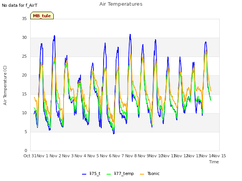Click the Air Temperatures chart title

click(x=121, y=4)
